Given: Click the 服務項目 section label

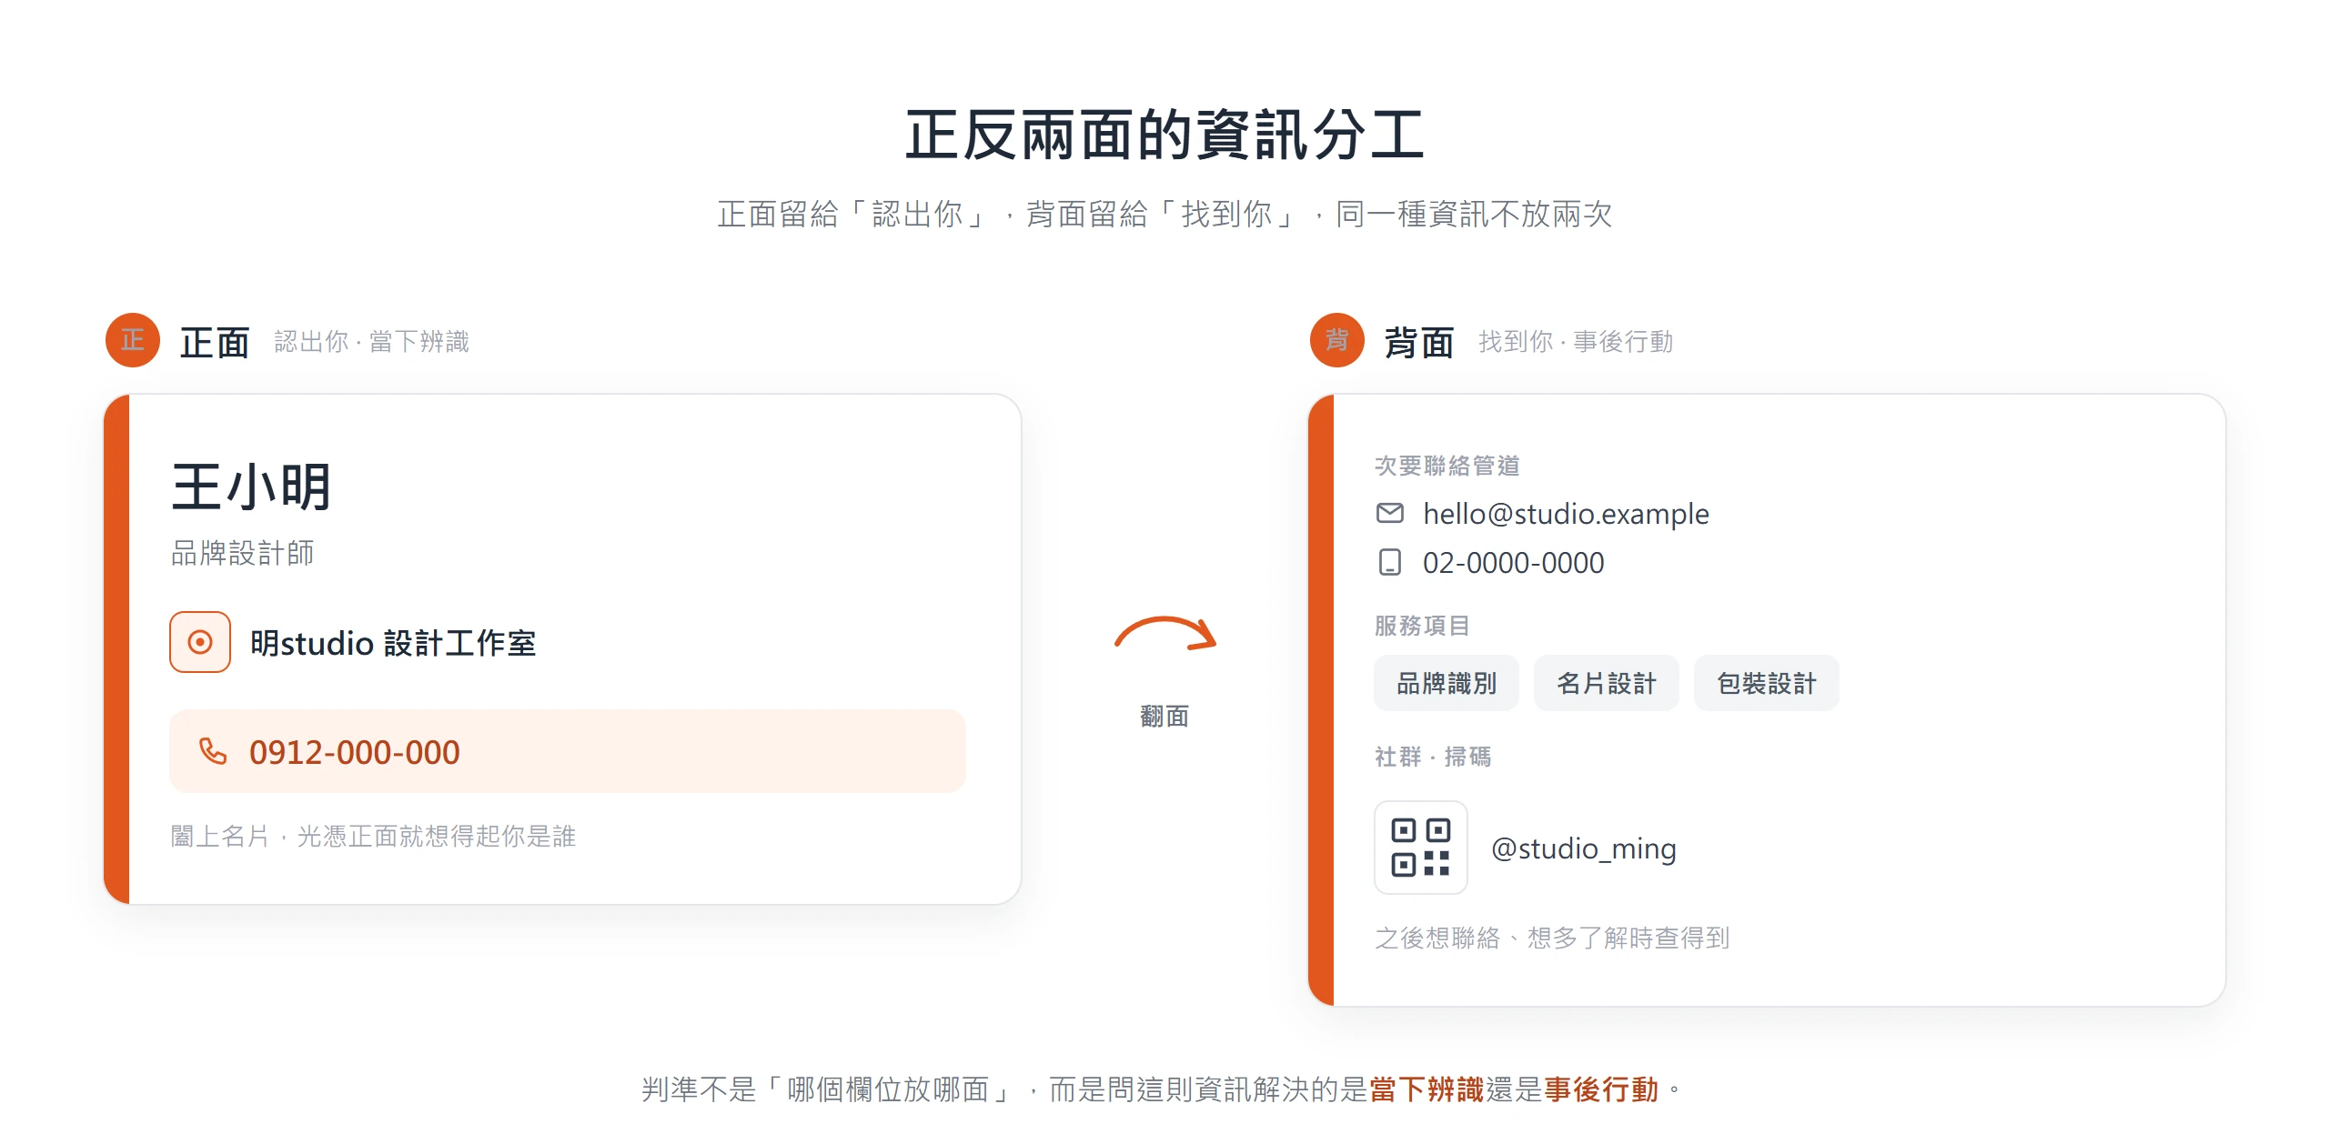Looking at the screenshot, I should point(1422,626).
